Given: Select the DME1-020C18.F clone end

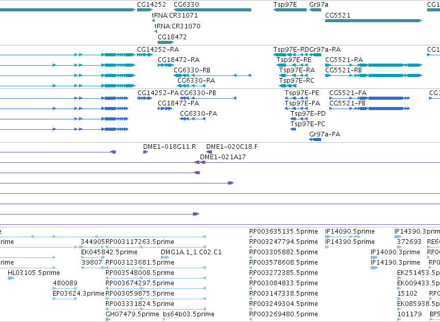Looking at the screenshot, I should (209, 152).
